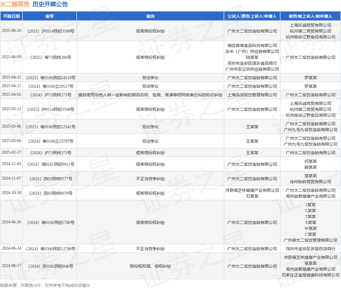This screenshot has height=288, width=341.
Task: Select the 被告/被上诉人/被申请人 column header
Action: pos(310,16)
